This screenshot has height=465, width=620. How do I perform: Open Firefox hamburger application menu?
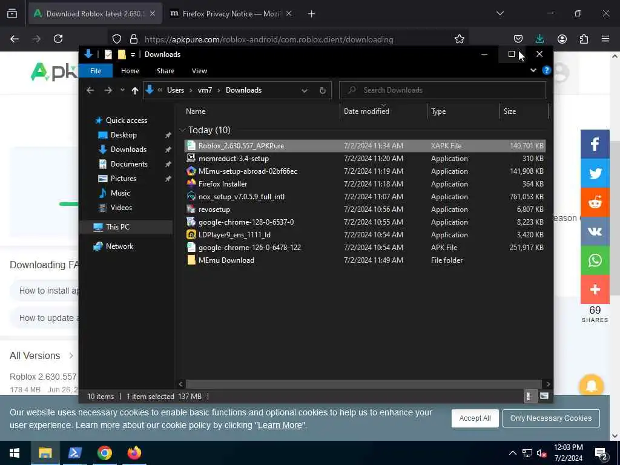click(605, 39)
